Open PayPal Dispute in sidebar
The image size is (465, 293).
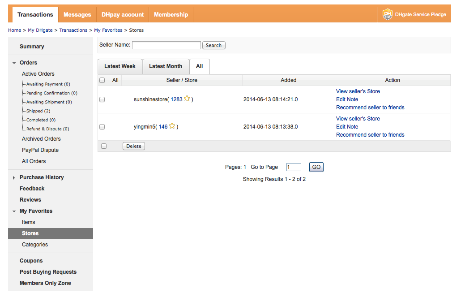pyautogui.click(x=40, y=150)
